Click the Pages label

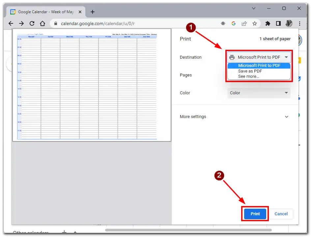point(185,75)
